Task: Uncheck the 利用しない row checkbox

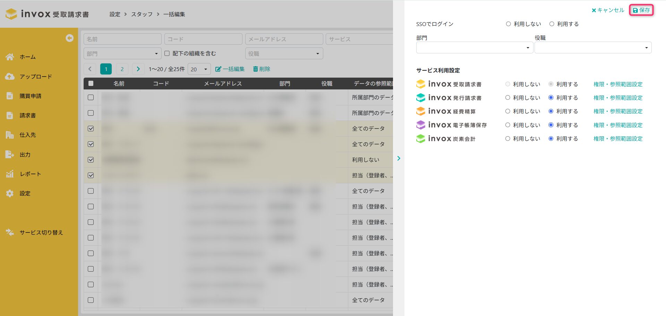Action: 91,160
